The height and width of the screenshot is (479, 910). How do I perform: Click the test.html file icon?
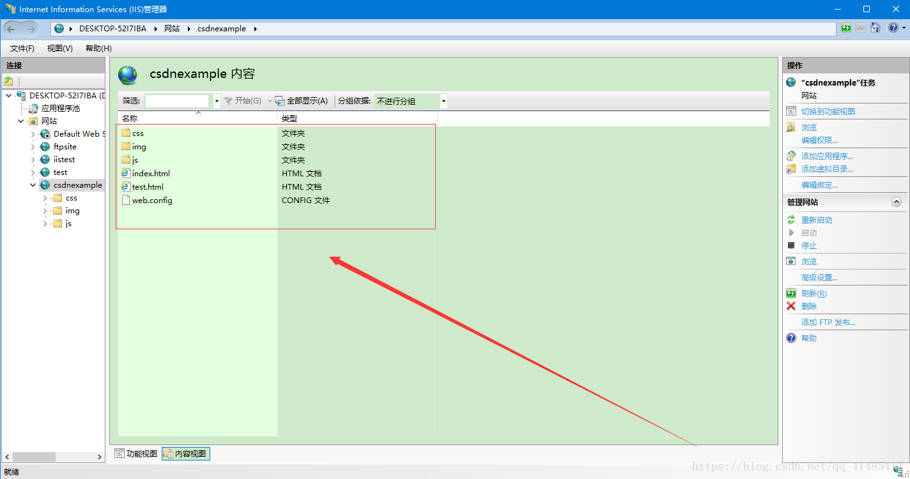126,186
